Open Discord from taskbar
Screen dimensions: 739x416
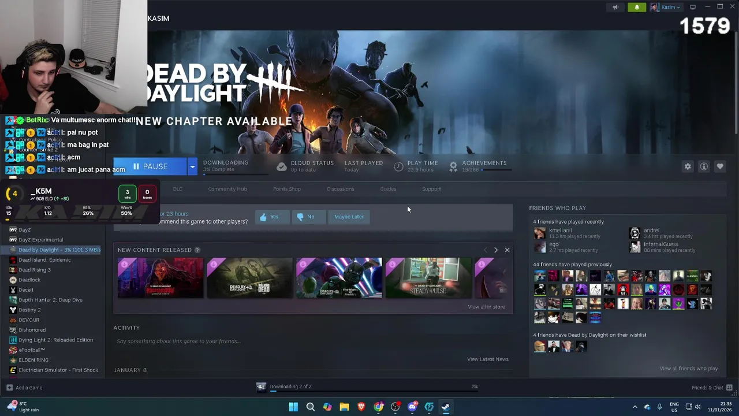pos(412,407)
